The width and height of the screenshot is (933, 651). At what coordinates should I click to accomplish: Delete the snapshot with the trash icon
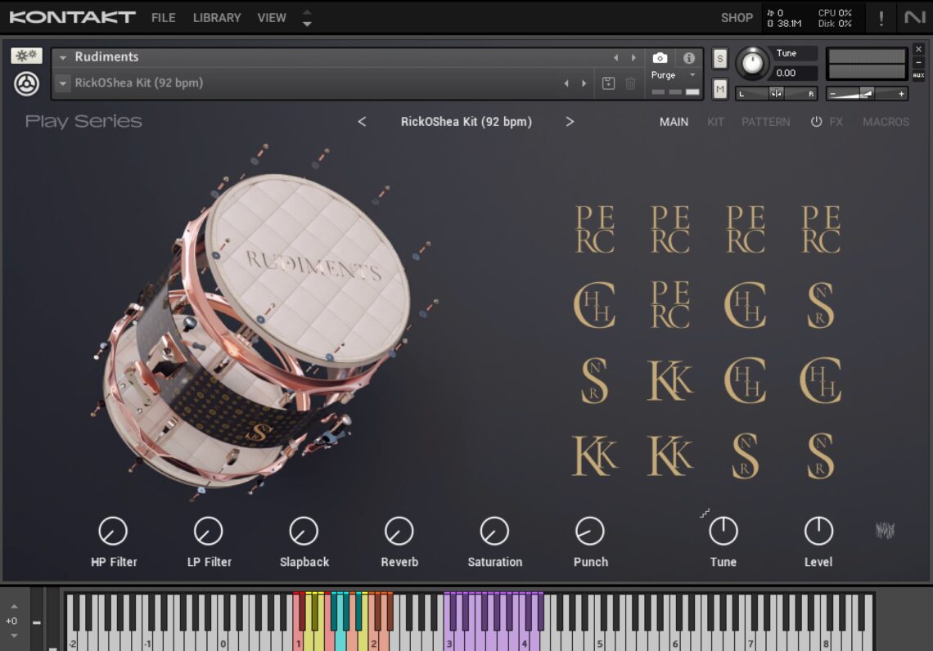tap(631, 83)
